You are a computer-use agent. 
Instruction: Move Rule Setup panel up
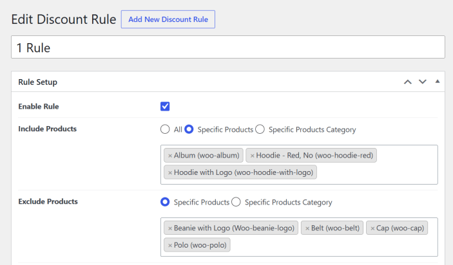[408, 82]
